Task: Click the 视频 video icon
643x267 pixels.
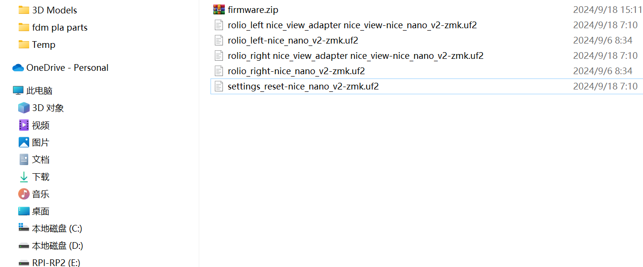Action: click(x=24, y=125)
